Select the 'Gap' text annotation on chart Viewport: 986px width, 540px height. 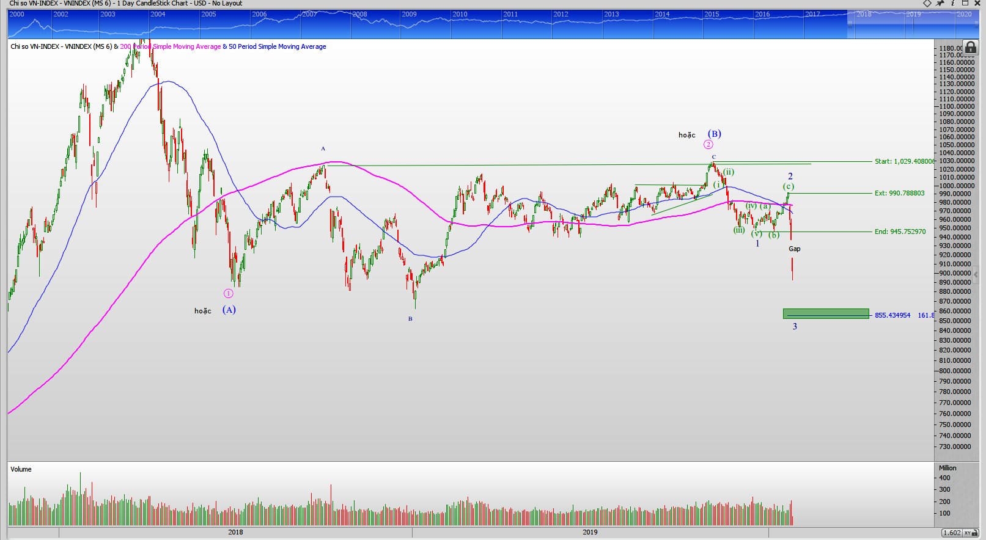click(794, 249)
